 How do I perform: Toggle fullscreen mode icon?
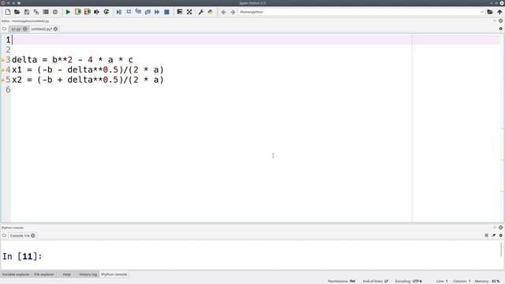coord(189,12)
